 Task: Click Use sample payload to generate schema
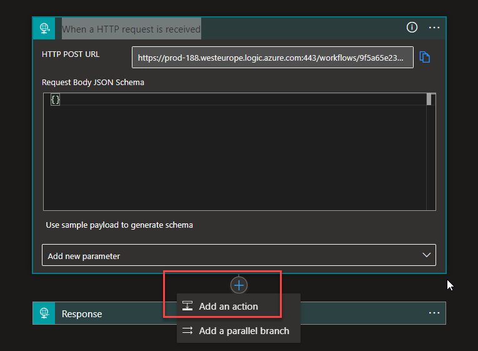[x=119, y=225]
